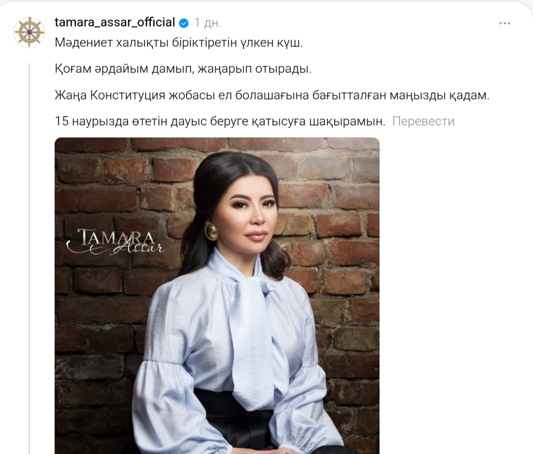Click the word 'Конституция' in the post
This screenshot has height=454, width=533.
click(128, 96)
